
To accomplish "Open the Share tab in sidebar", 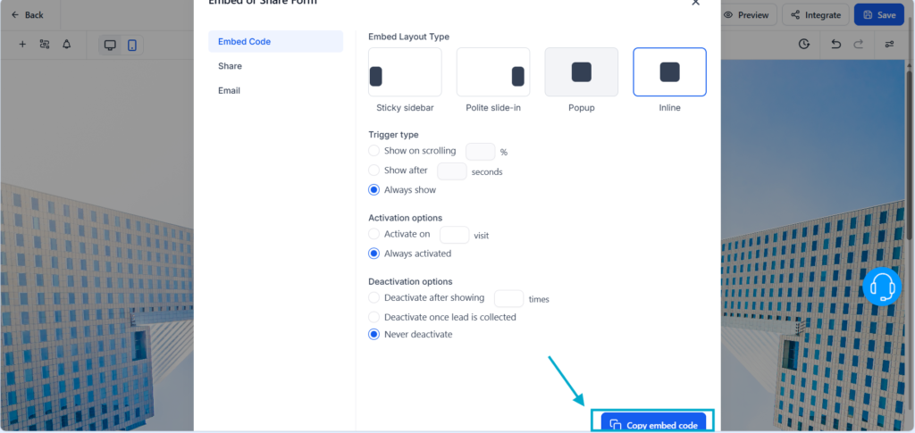I will click(x=230, y=66).
